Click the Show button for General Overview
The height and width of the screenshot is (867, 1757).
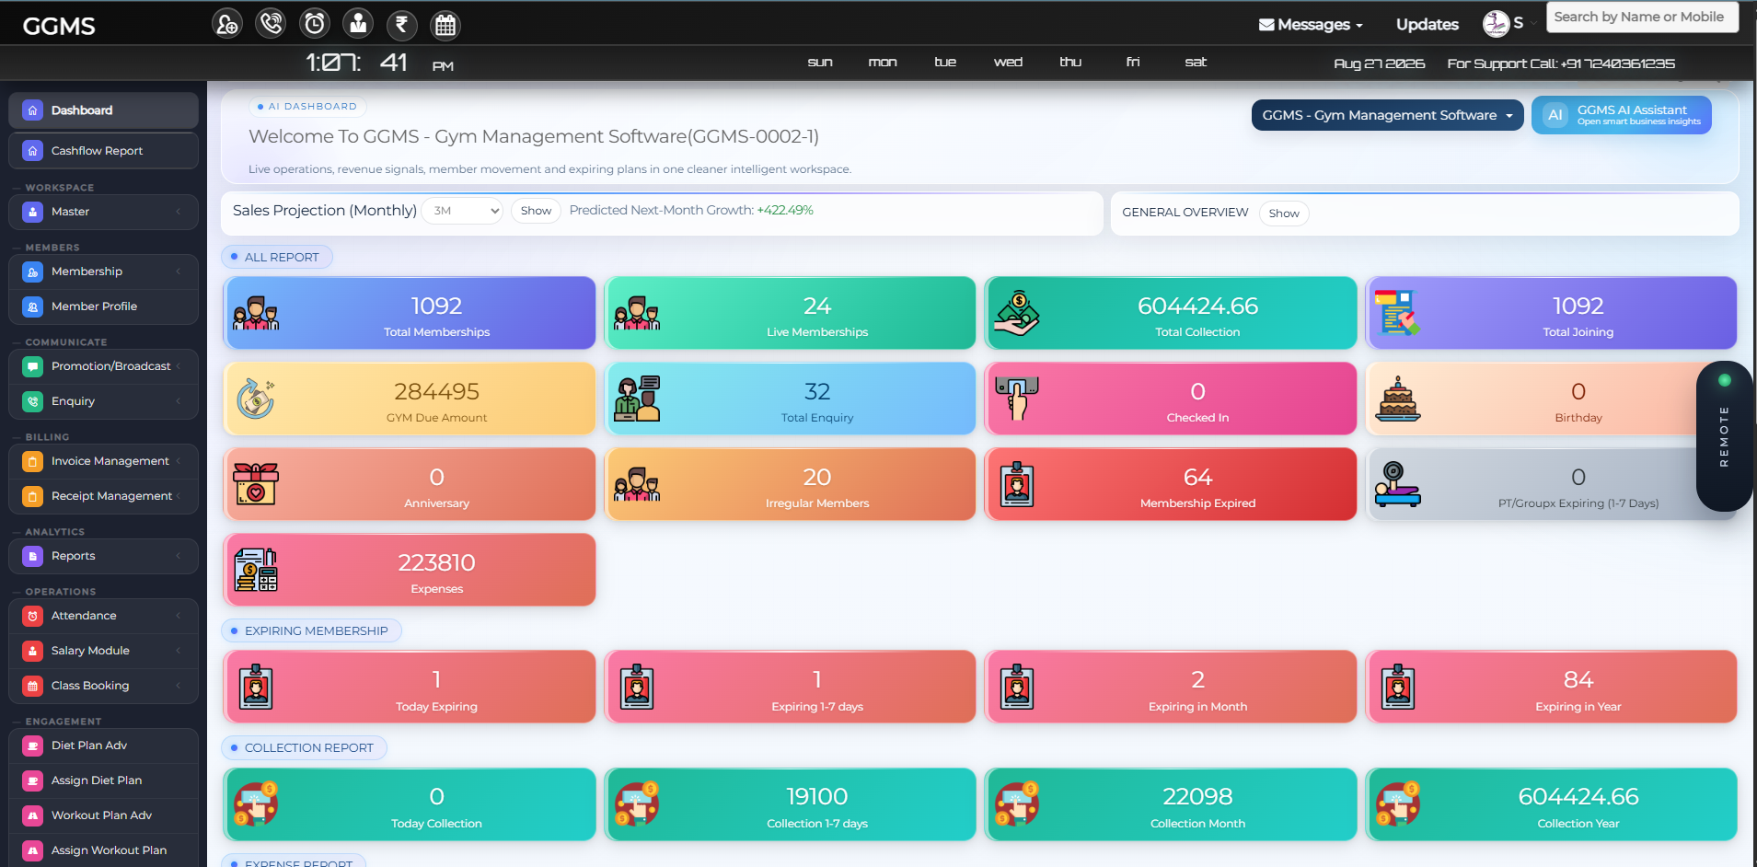pos(1284,214)
